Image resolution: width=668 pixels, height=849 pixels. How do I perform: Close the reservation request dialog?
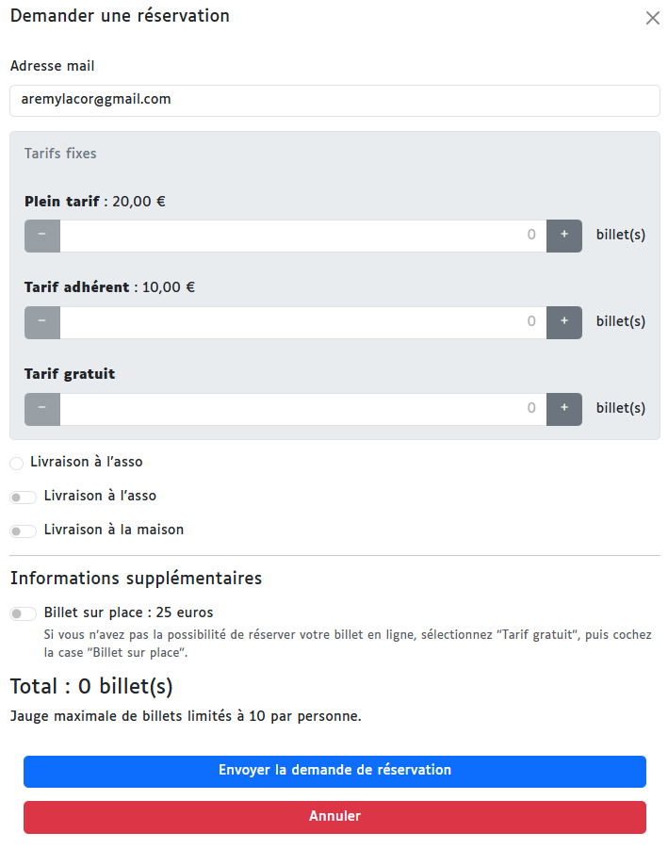(x=652, y=18)
